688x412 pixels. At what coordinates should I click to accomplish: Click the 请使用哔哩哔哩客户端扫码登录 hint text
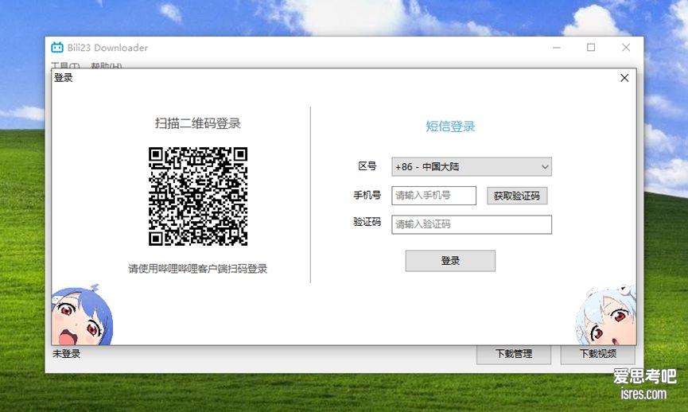click(x=198, y=269)
